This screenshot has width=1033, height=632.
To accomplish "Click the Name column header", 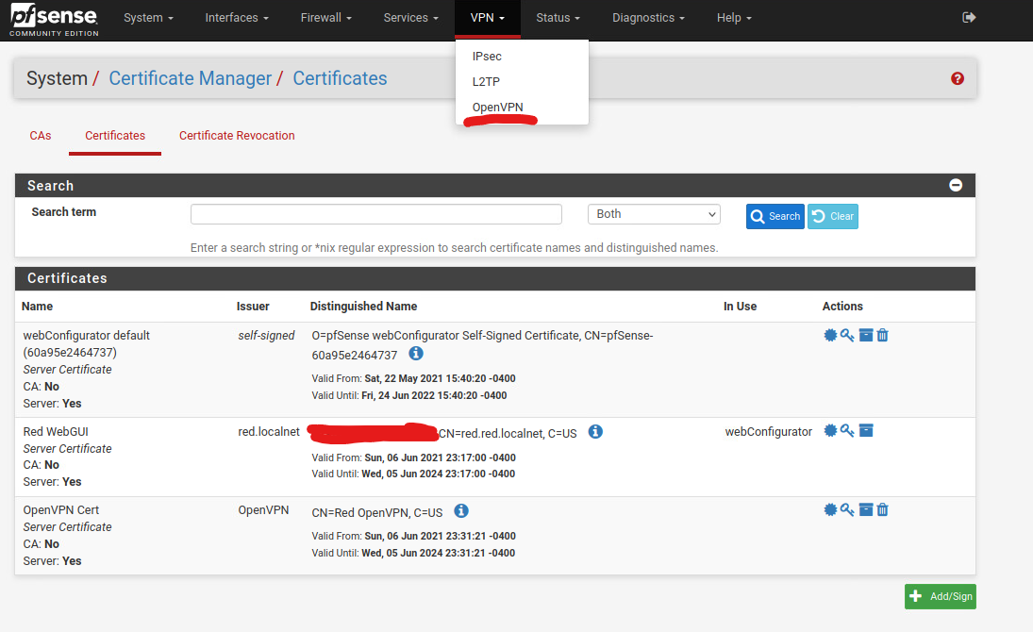I will click(x=37, y=307).
